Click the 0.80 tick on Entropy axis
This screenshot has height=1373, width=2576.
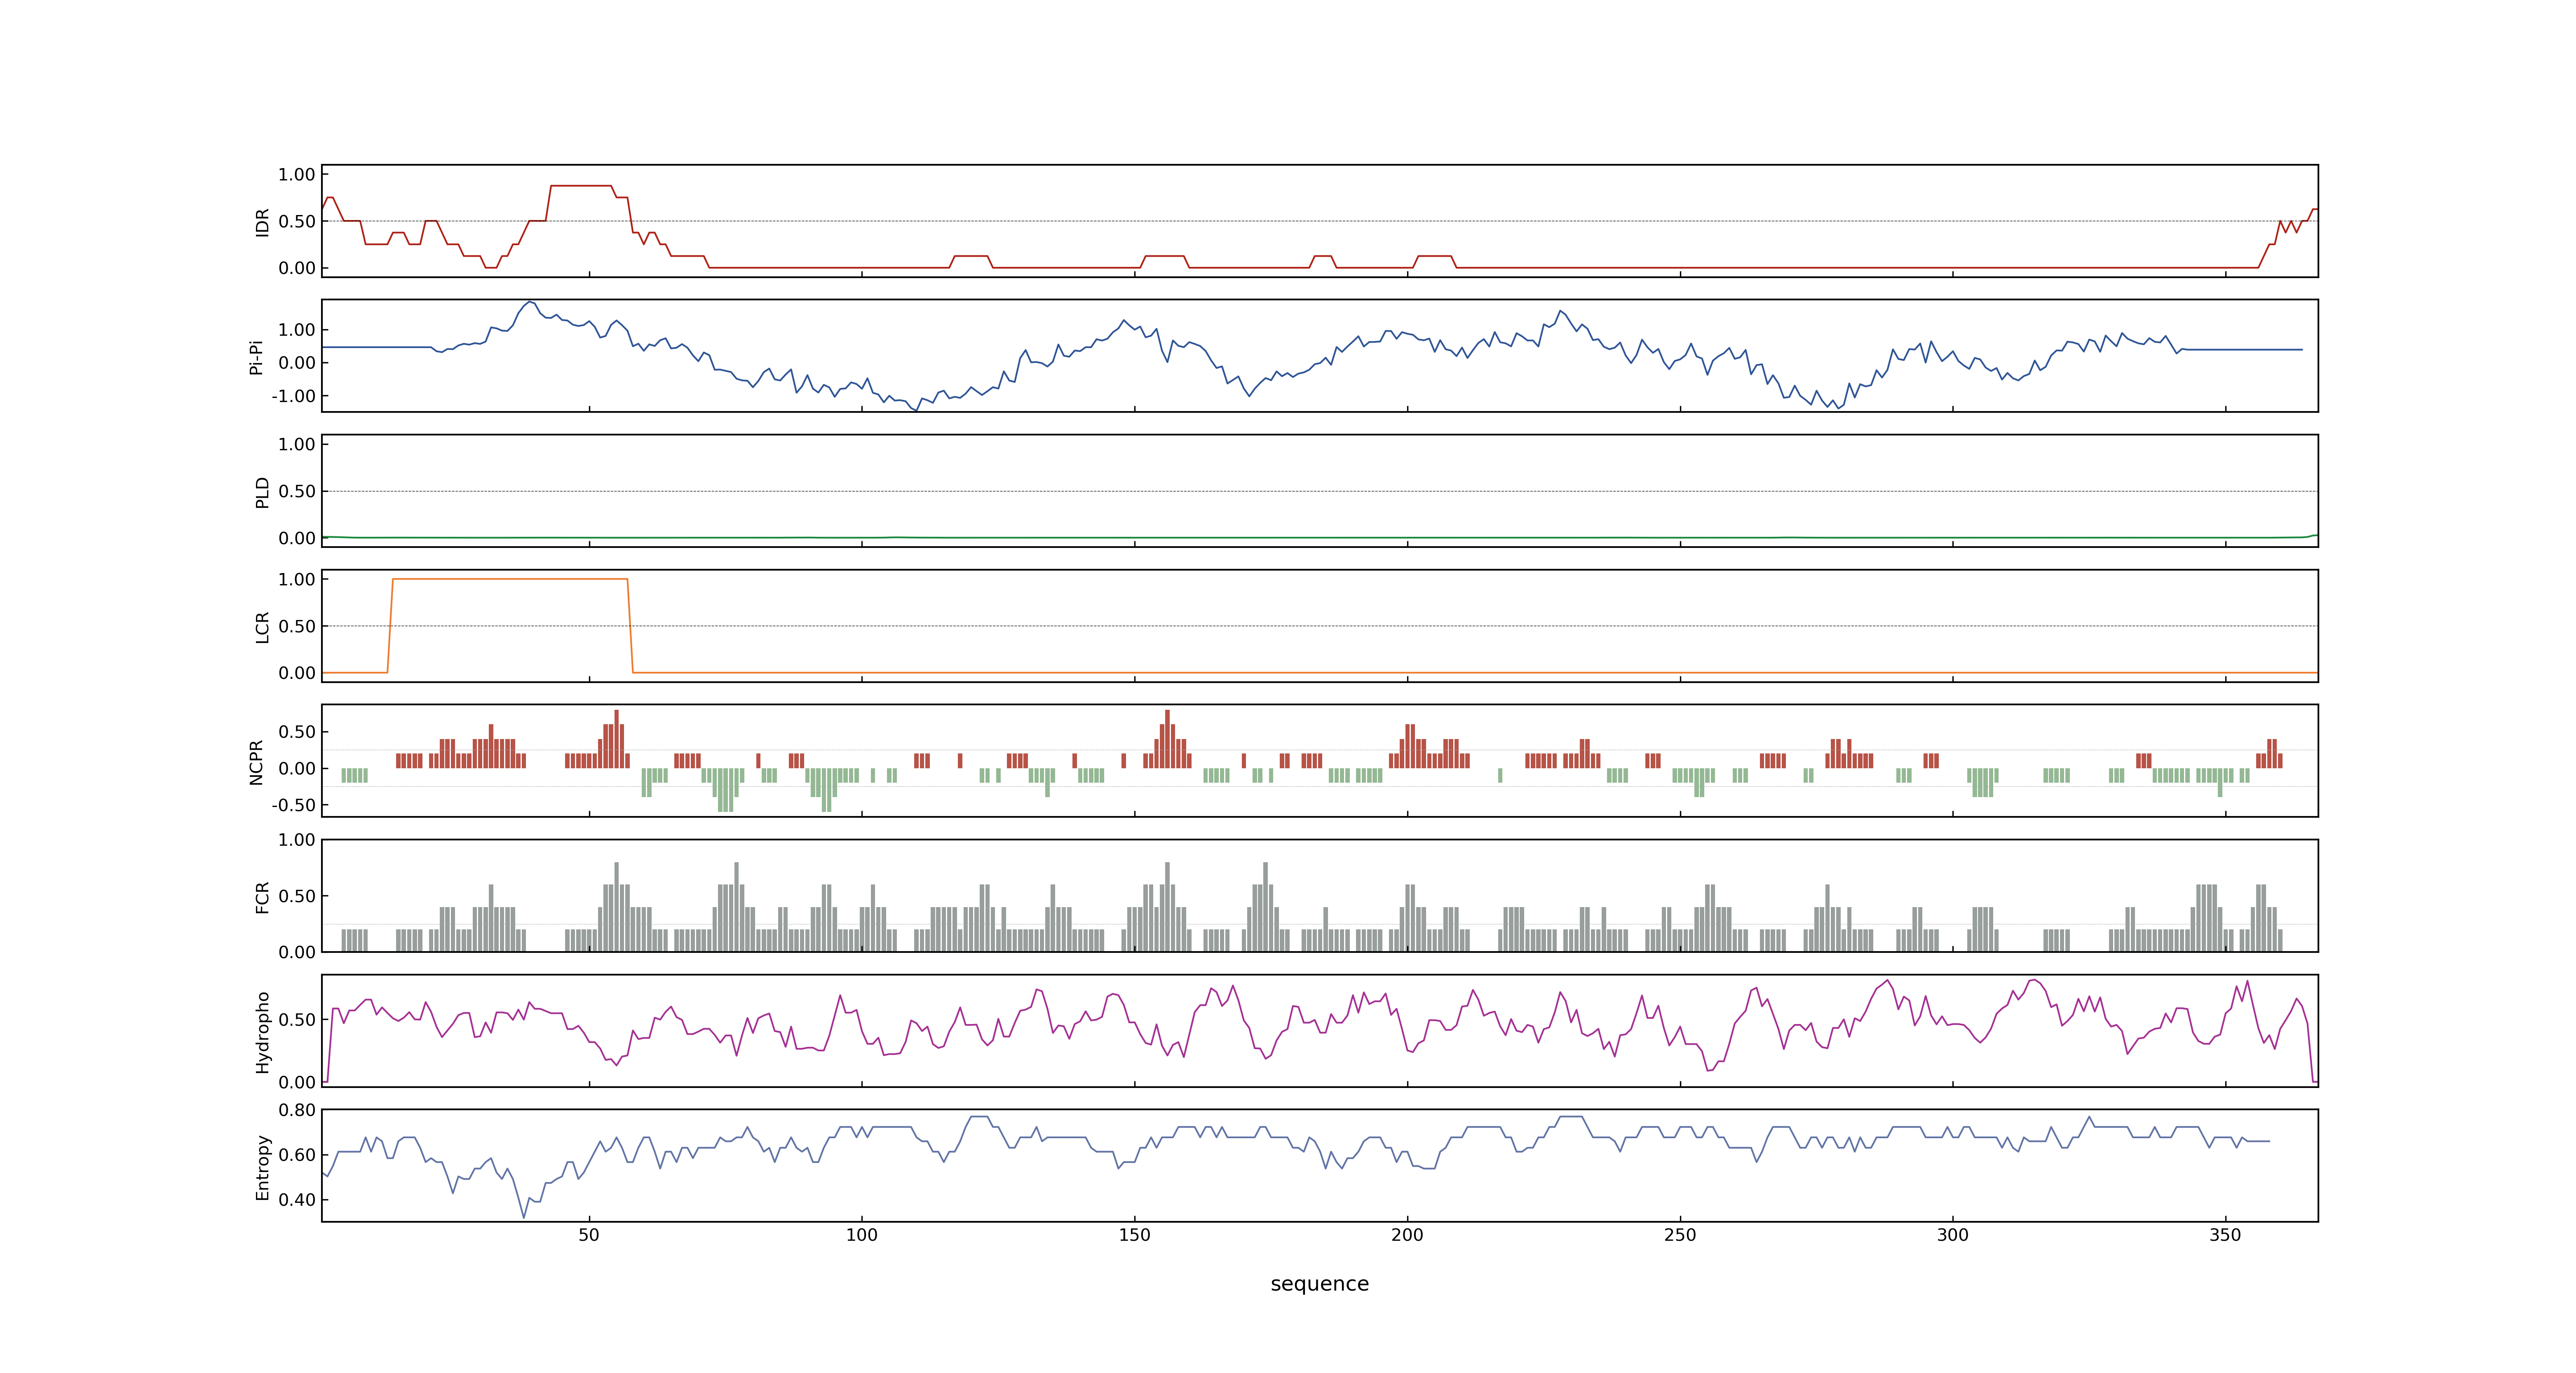[x=297, y=1110]
